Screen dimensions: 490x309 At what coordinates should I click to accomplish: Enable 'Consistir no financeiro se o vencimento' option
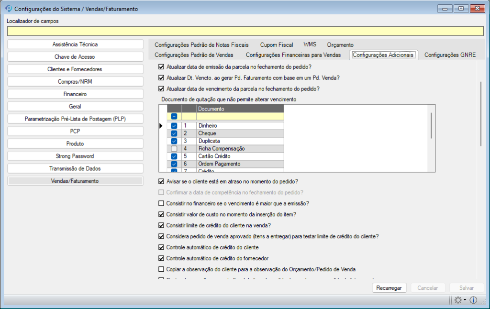[x=161, y=203]
